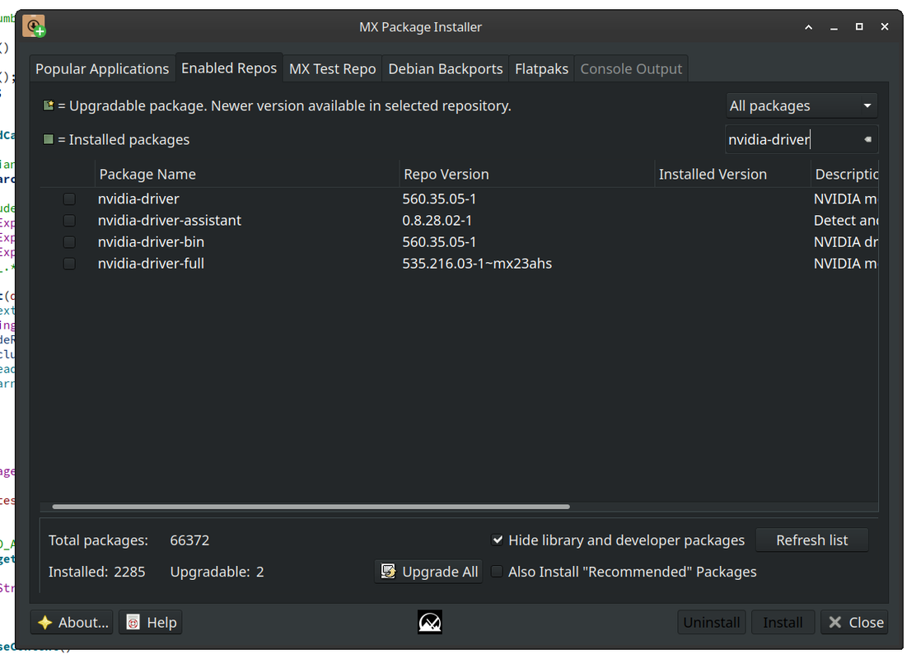Sort by the Package Name column header
The image size is (916, 659).
[x=246, y=174]
